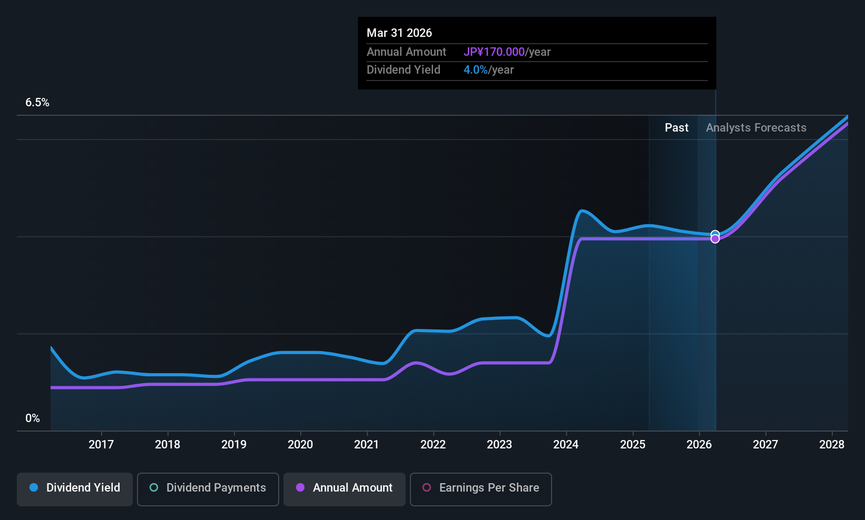
Task: Click the tooltip's Annual Amount row label
Action: coord(406,52)
